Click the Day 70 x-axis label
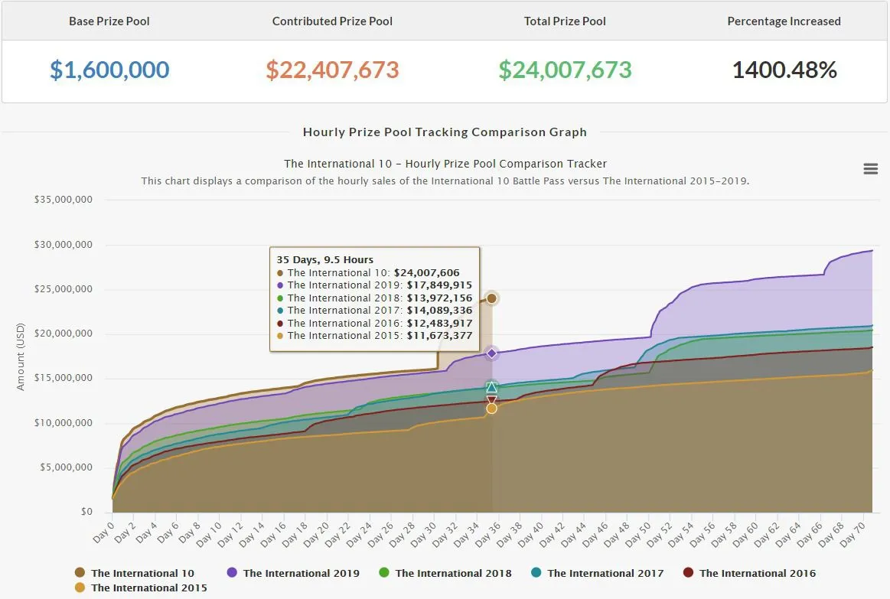 tap(853, 534)
